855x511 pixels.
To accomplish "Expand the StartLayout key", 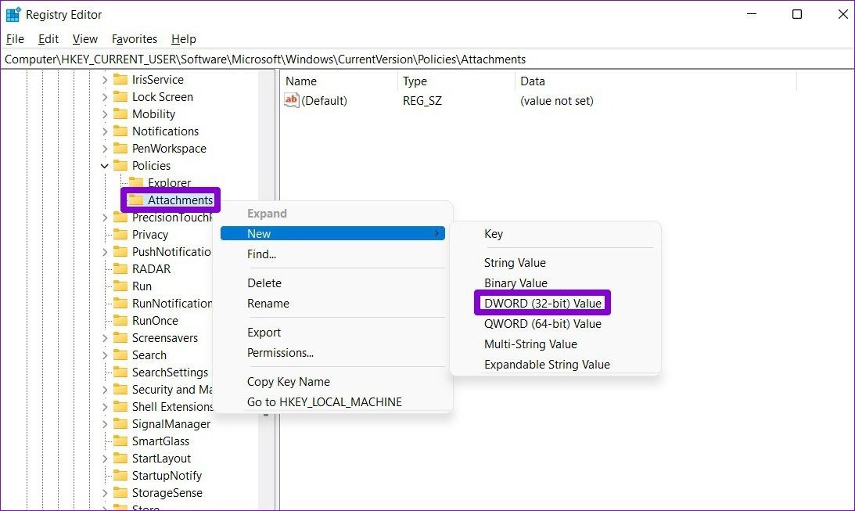I will pos(105,459).
